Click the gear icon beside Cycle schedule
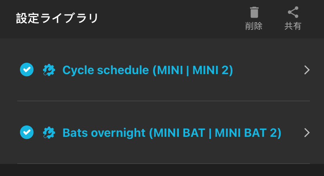 (49, 70)
